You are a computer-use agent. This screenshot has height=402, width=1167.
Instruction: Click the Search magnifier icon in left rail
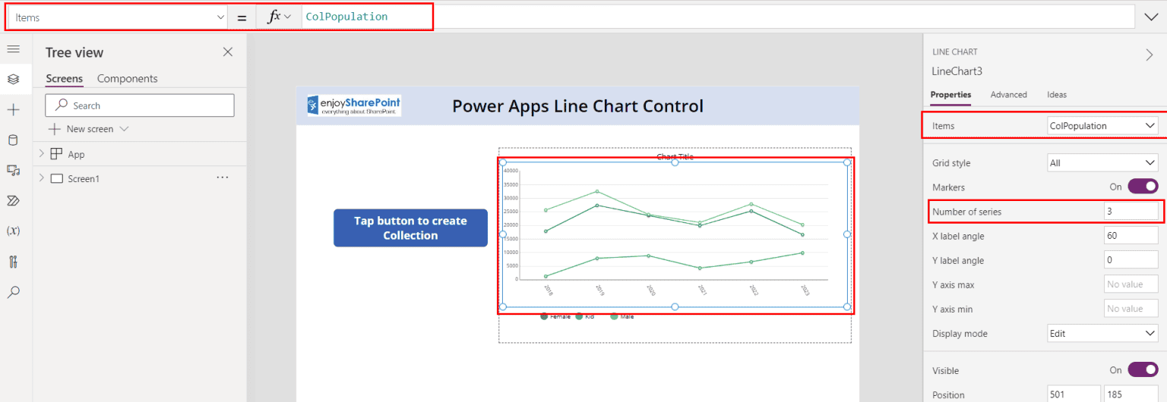[13, 292]
